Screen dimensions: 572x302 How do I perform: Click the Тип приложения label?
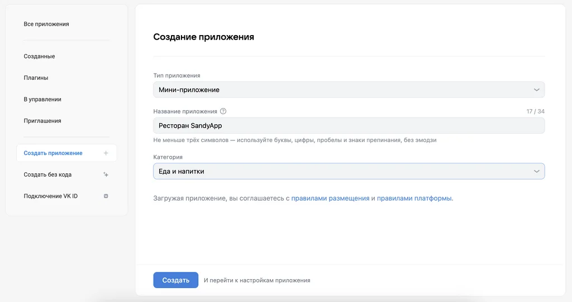coord(177,76)
